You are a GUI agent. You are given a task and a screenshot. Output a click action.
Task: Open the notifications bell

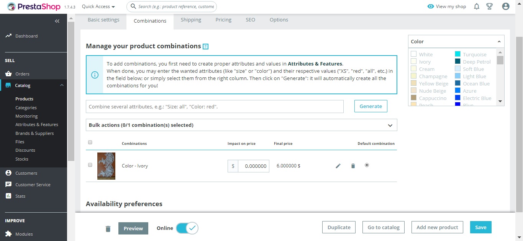[476, 7]
